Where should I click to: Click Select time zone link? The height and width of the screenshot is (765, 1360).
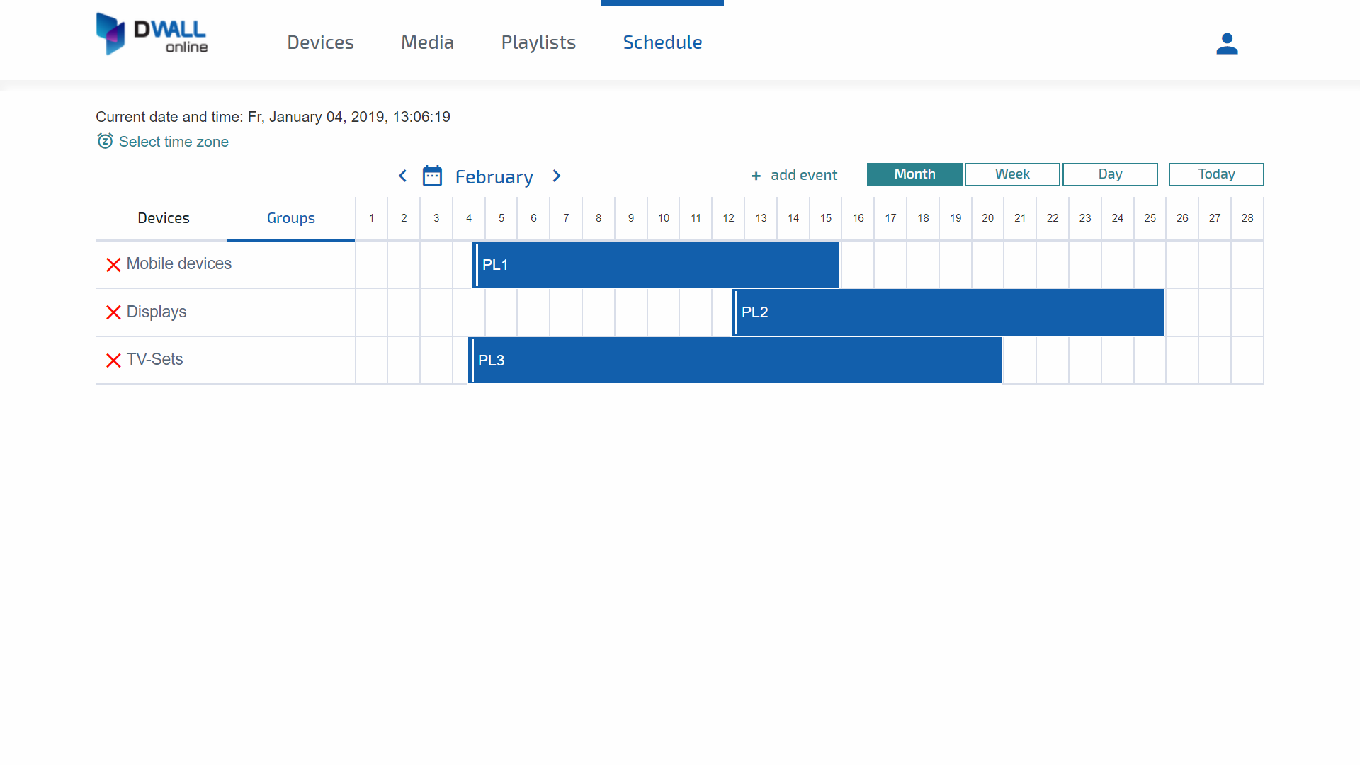click(174, 142)
